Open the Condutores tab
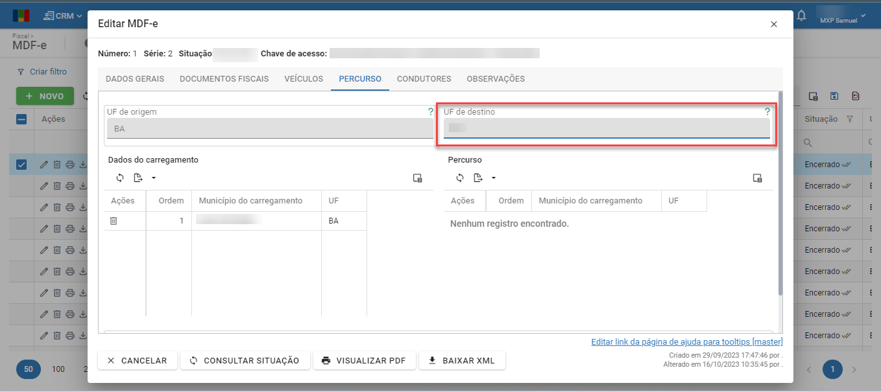 click(424, 79)
